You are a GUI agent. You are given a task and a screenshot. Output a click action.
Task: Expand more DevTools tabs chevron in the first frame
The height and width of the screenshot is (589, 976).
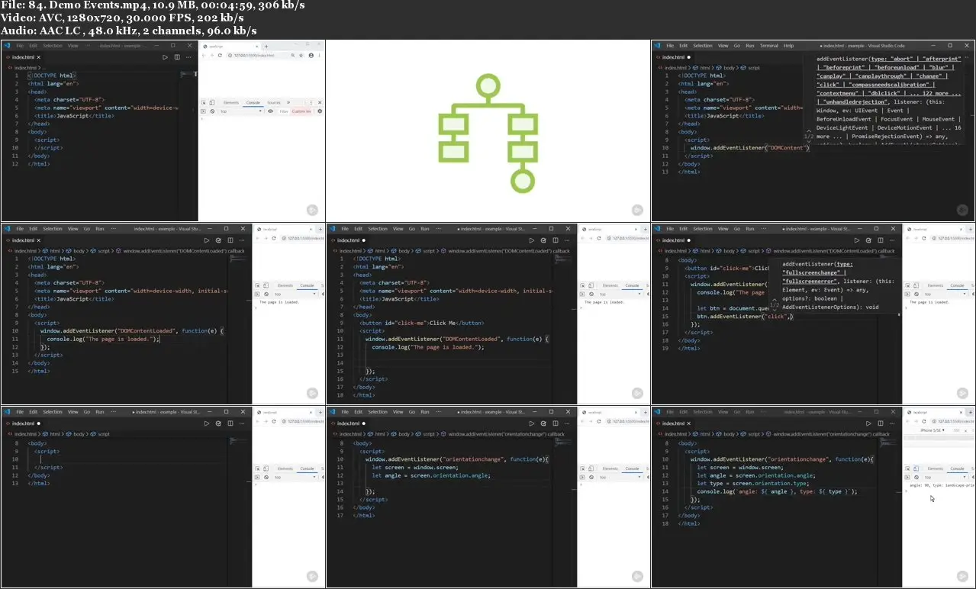coord(288,102)
